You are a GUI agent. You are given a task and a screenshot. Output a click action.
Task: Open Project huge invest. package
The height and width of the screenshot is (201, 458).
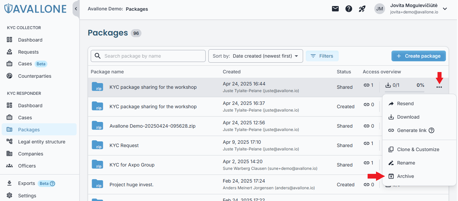(x=131, y=185)
